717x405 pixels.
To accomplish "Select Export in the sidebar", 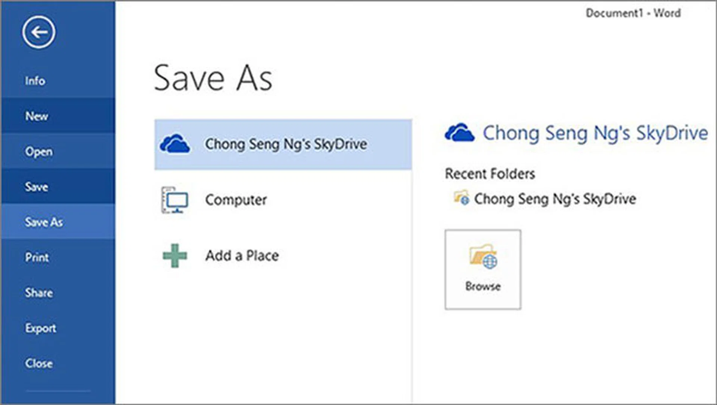I will click(41, 328).
